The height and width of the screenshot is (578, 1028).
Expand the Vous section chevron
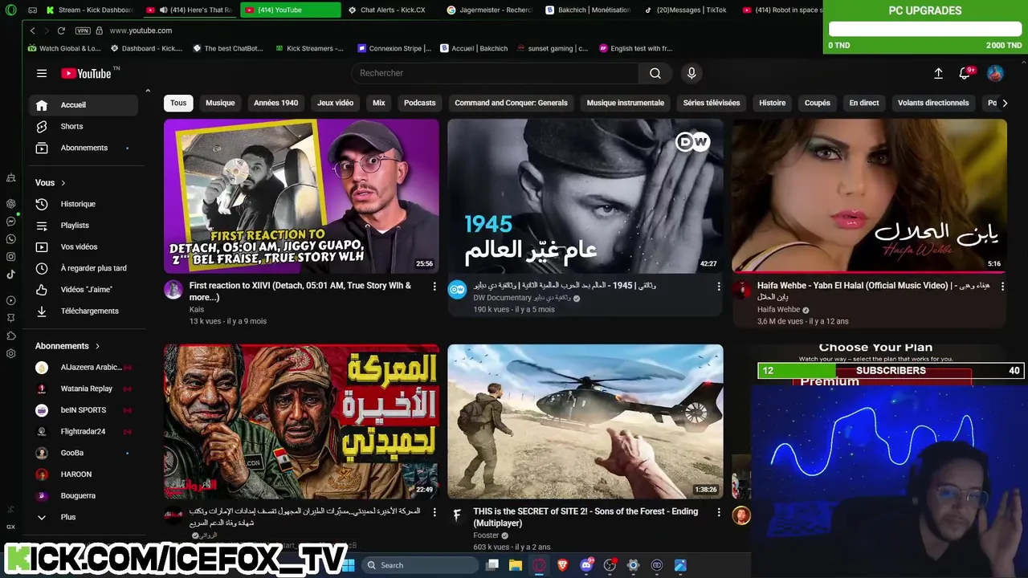point(63,183)
